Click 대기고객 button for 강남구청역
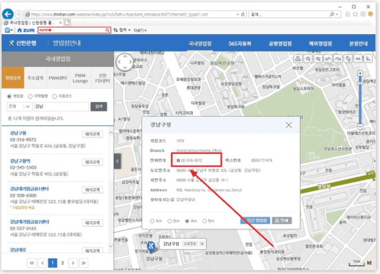This screenshot has width=380, height=274. [92, 162]
